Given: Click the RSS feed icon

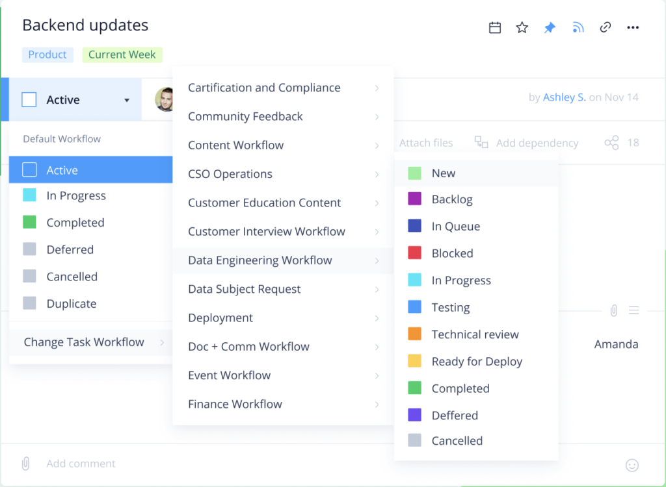Looking at the screenshot, I should [x=578, y=27].
